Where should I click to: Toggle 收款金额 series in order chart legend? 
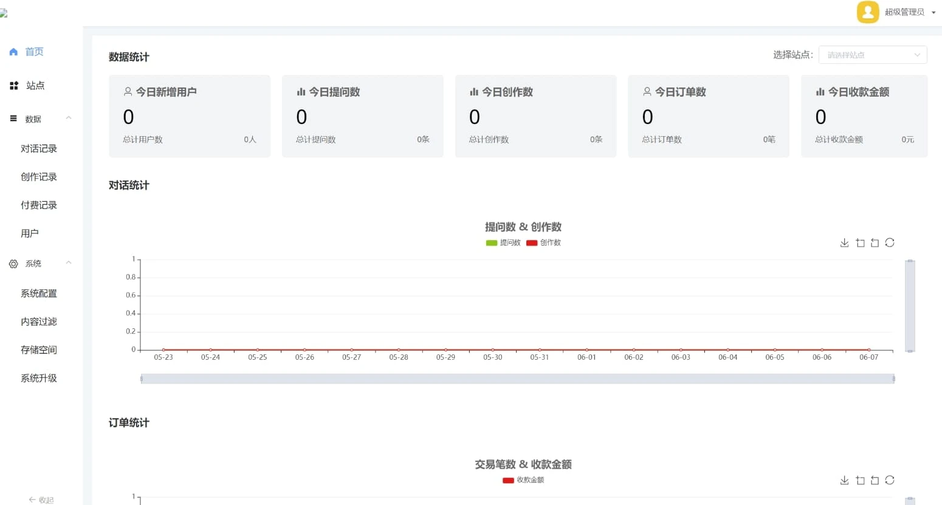pos(523,480)
